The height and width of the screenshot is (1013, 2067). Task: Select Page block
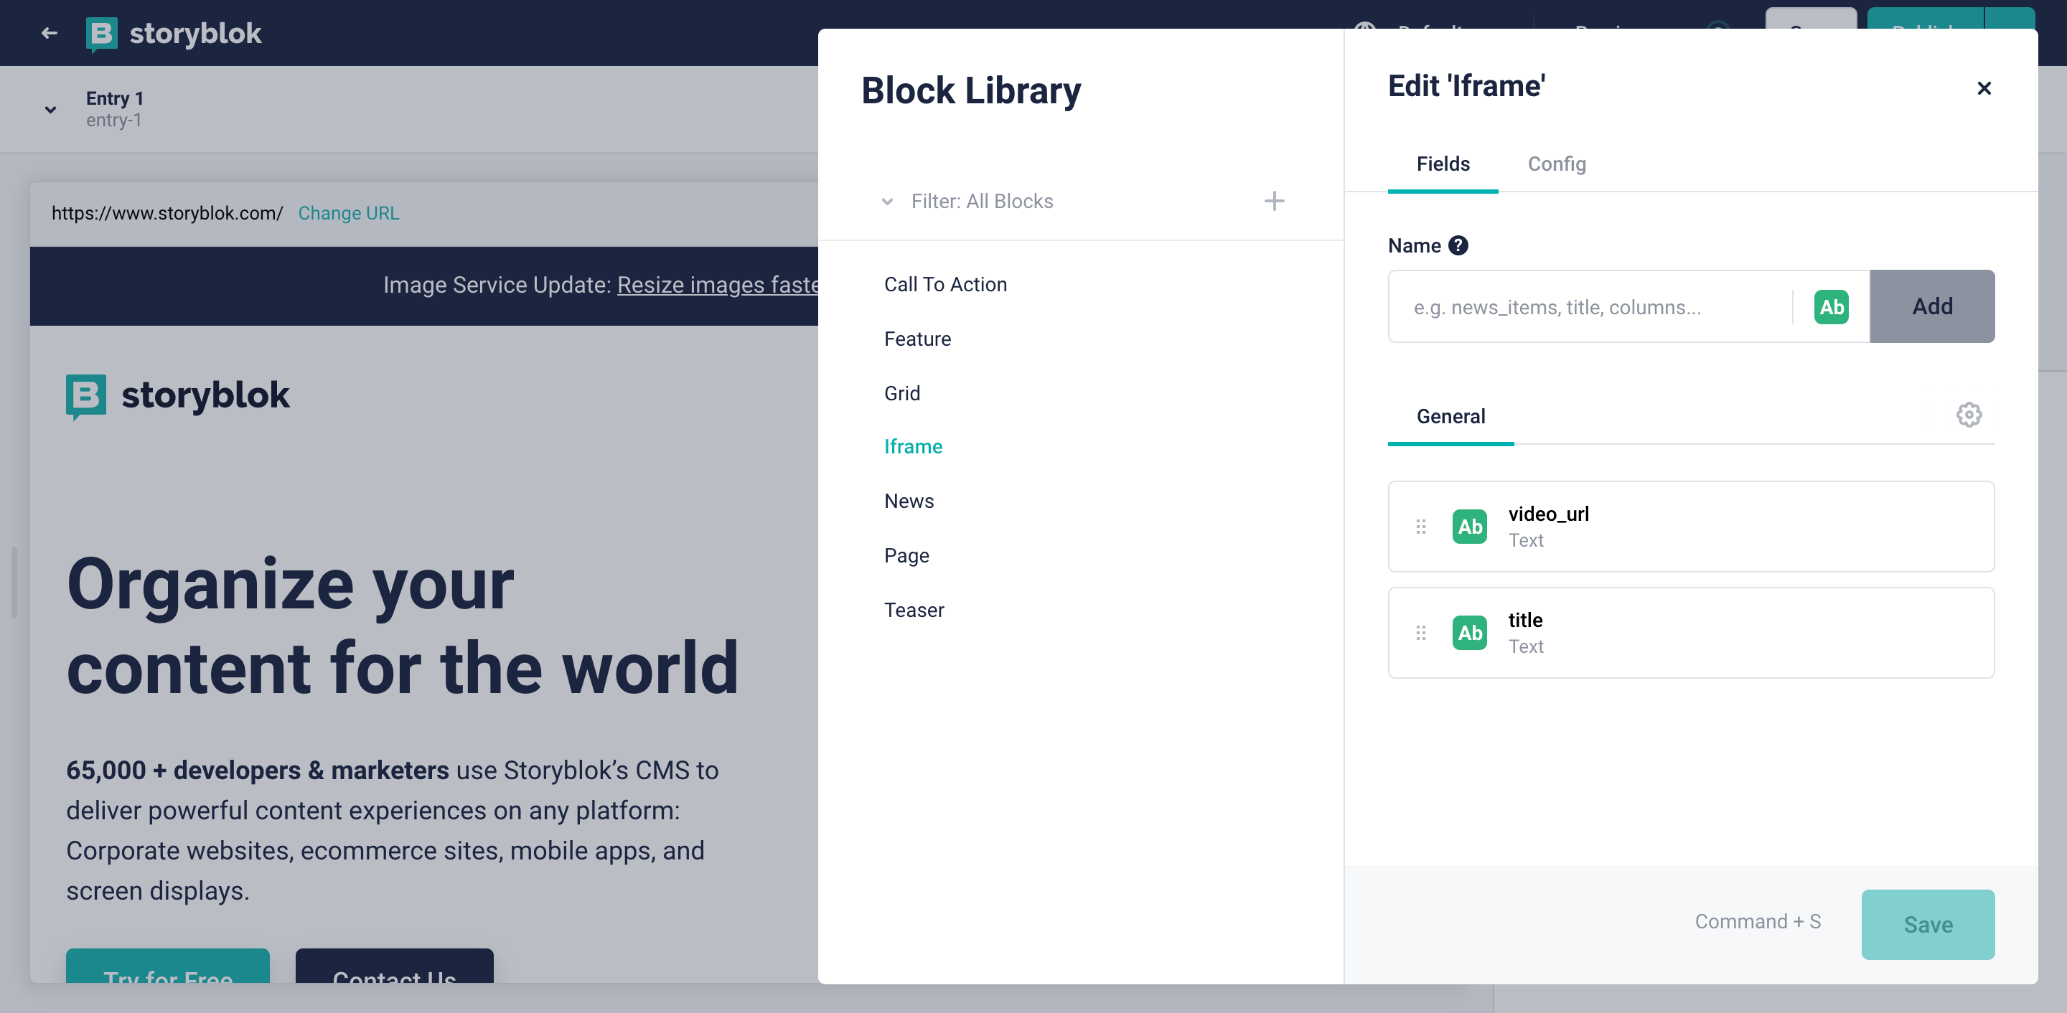[x=906, y=556]
